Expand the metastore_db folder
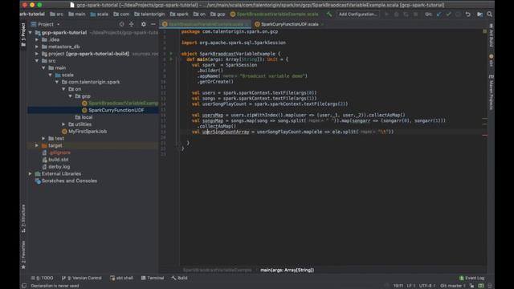Screen dimensions: 514x289 [37, 47]
